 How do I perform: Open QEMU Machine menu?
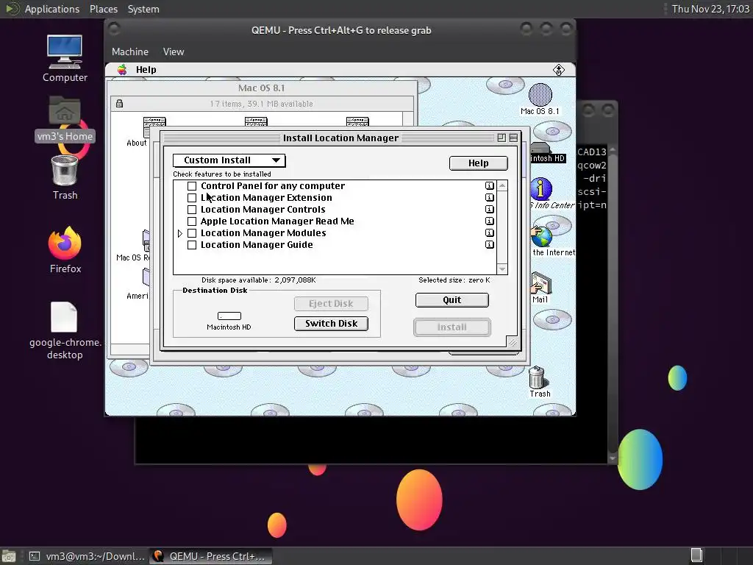click(x=130, y=52)
